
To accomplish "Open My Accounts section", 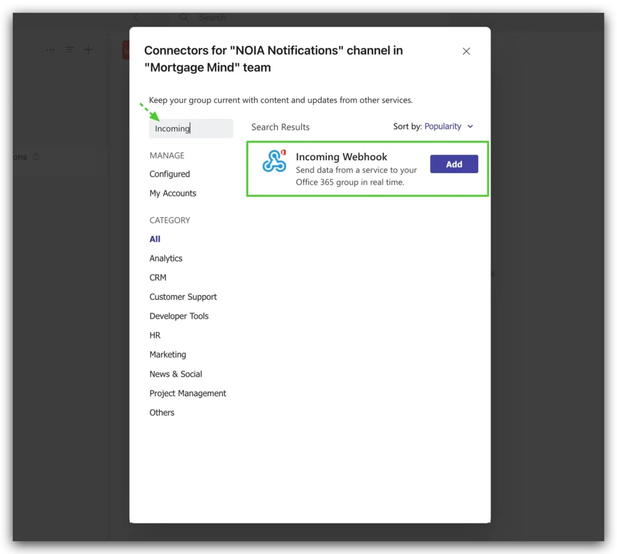I will (x=173, y=194).
